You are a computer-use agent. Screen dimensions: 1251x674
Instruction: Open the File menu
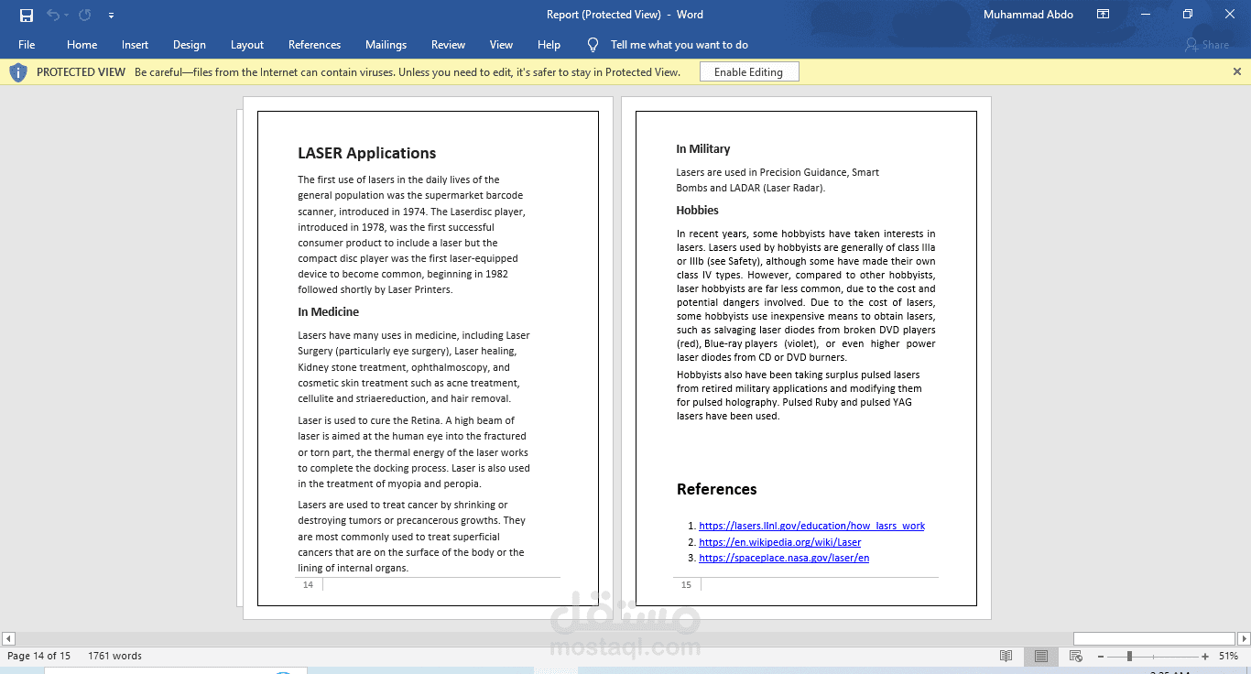point(27,45)
